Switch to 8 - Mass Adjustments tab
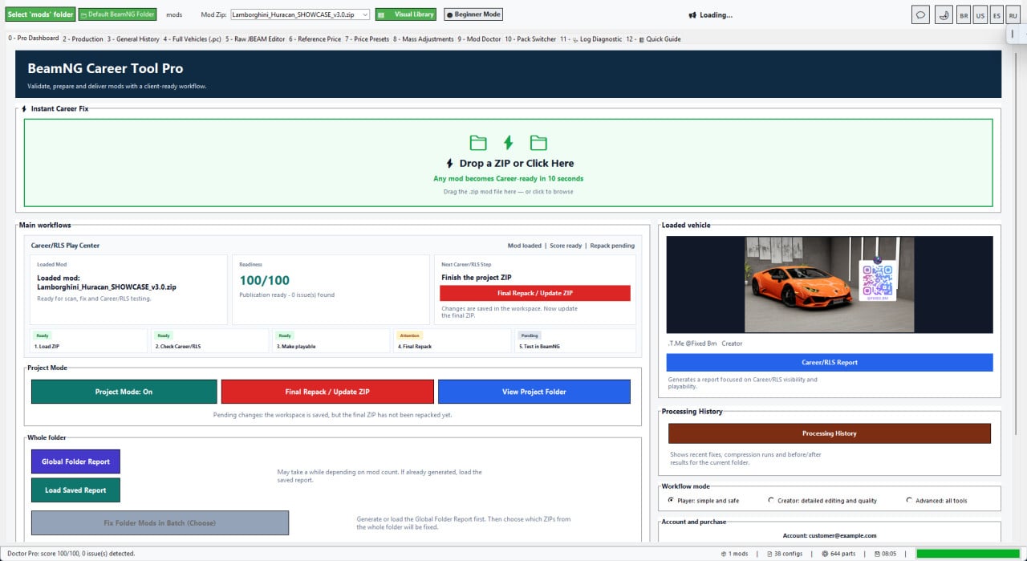1027x561 pixels. tap(424, 39)
